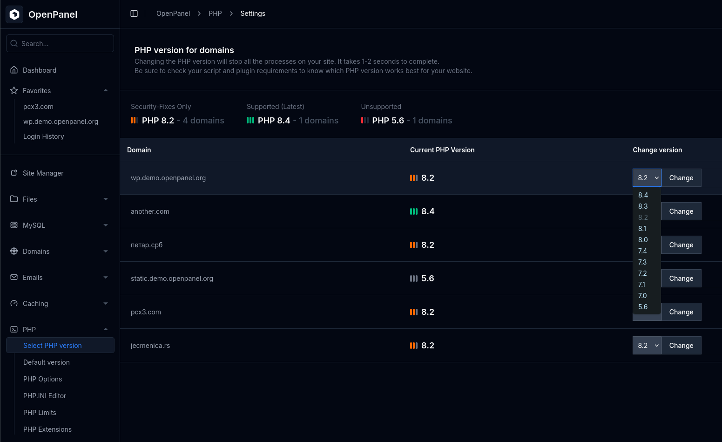Open PHP Extensions page
The height and width of the screenshot is (442, 722).
coord(47,429)
